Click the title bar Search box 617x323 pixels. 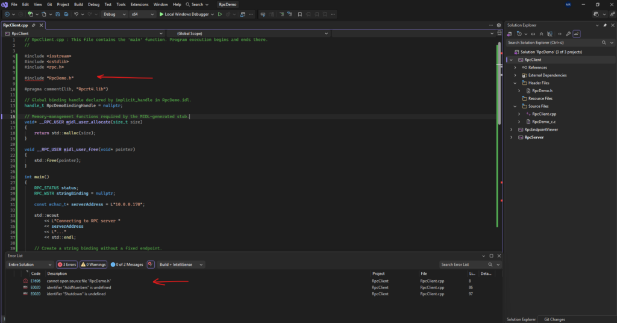(197, 4)
